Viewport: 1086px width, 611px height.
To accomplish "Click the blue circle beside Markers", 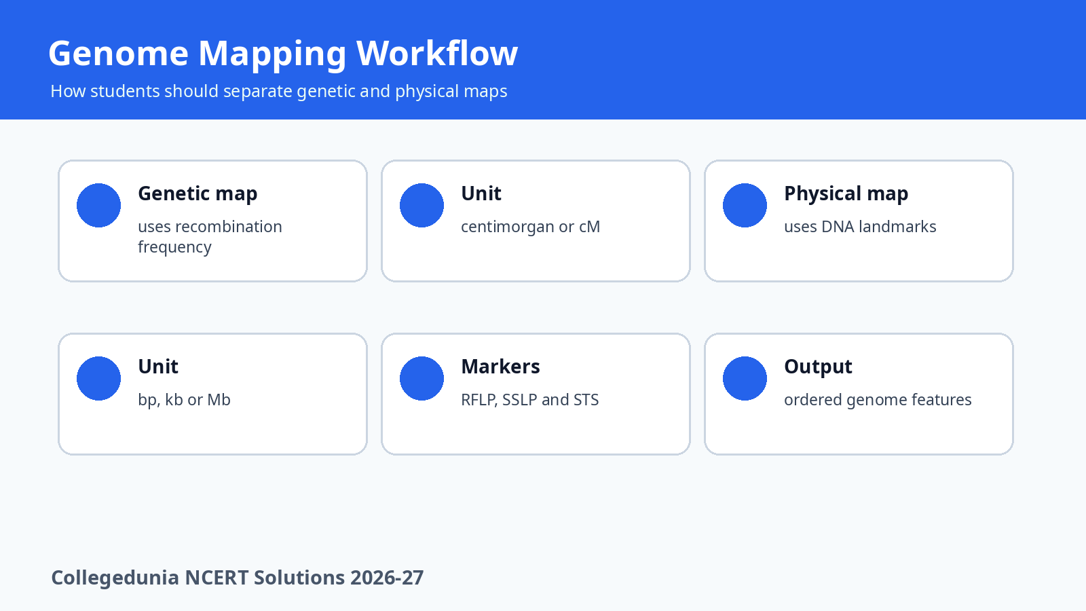I will coord(422,378).
